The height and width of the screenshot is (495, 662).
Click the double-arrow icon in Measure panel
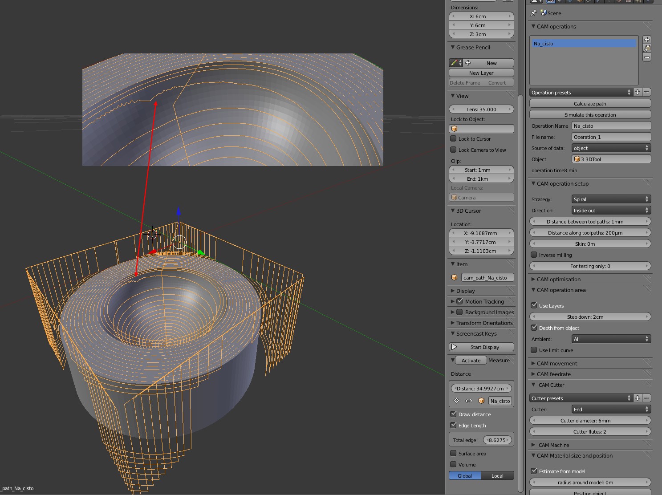pyautogui.click(x=469, y=401)
